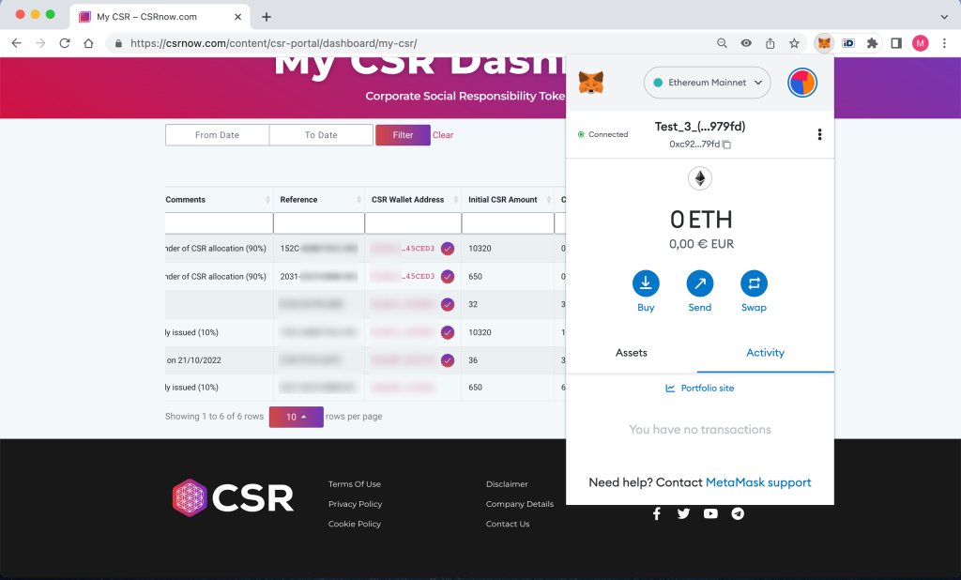This screenshot has height=580, width=961.
Task: Reload the current page
Action: point(65,43)
